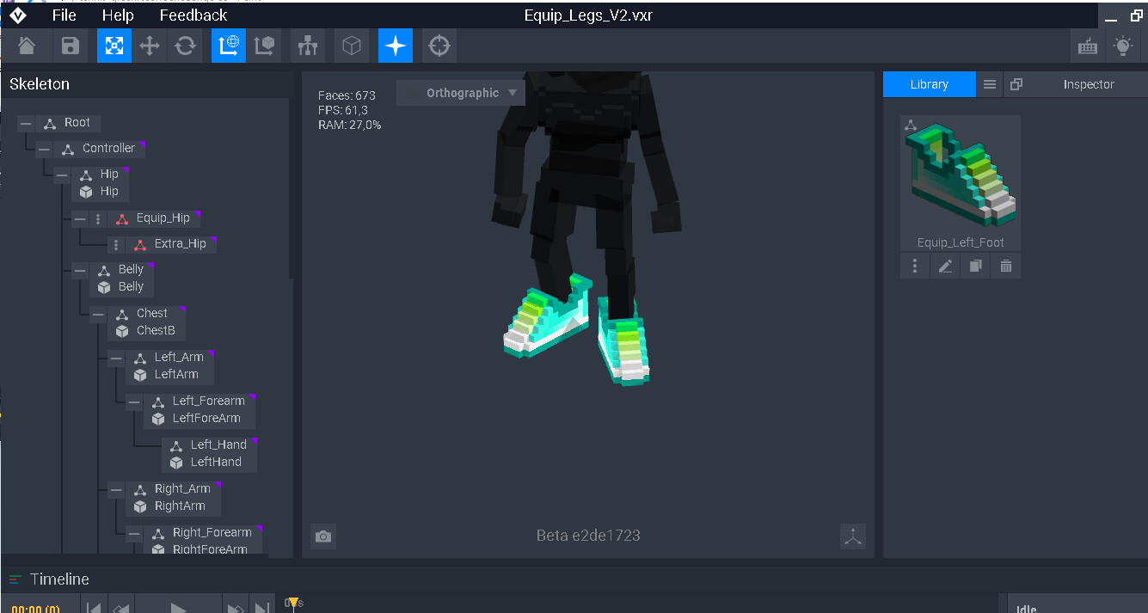Screen dimensions: 1148x613
Task: Open the scene lighting settings icon
Action: click(x=1123, y=46)
